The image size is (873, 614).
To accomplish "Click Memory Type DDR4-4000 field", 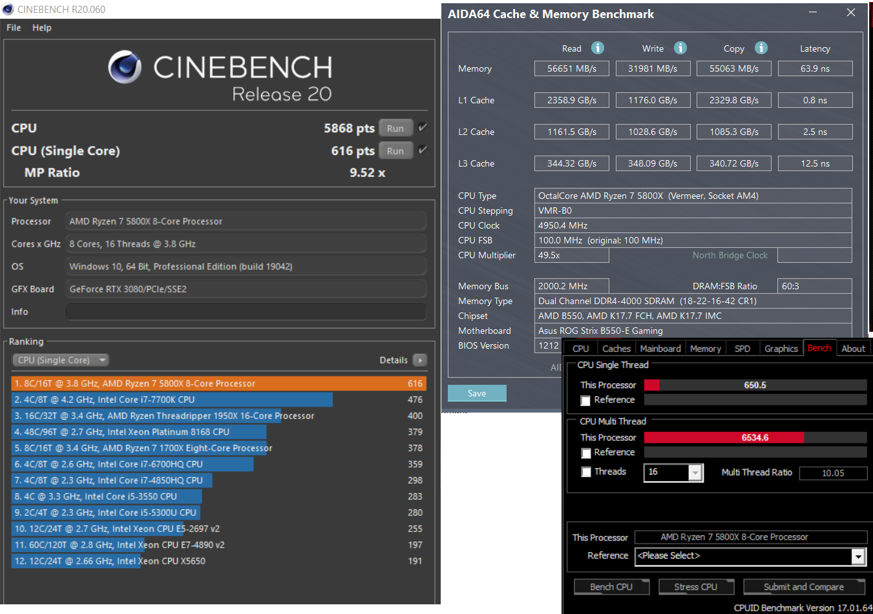I will point(693,301).
